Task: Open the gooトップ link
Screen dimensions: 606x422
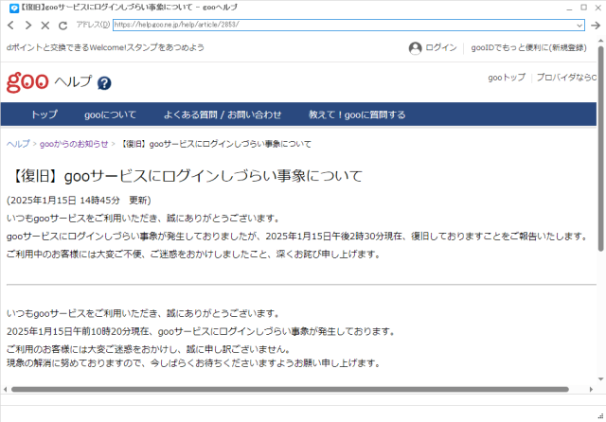Action: pyautogui.click(x=507, y=78)
